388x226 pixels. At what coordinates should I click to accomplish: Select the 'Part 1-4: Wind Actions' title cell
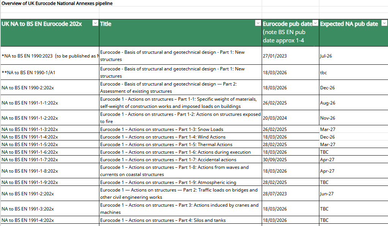click(x=181, y=137)
